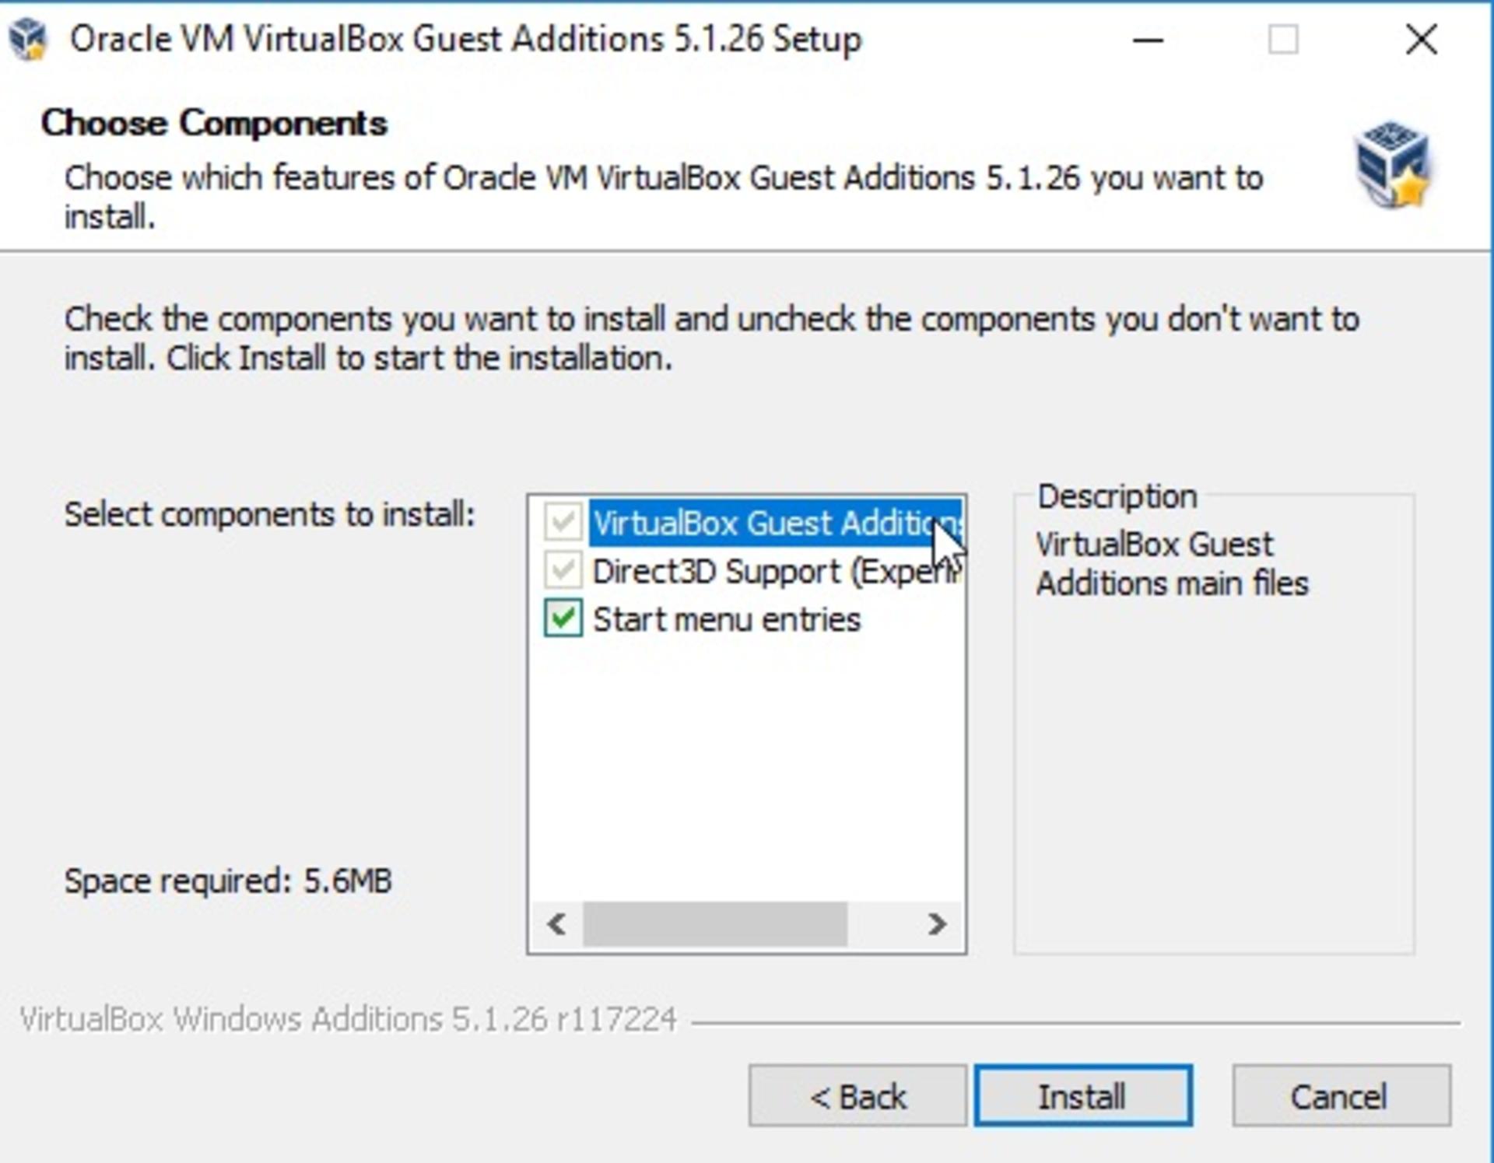Viewport: 1494px width, 1163px height.
Task: Minimize the Guest Additions Setup window
Action: click(1147, 40)
